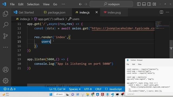Open the Explorer view in activity bar

(x=5, y=14)
